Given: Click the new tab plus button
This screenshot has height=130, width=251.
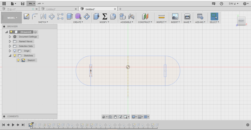Looking at the screenshot, I should click(120, 9).
